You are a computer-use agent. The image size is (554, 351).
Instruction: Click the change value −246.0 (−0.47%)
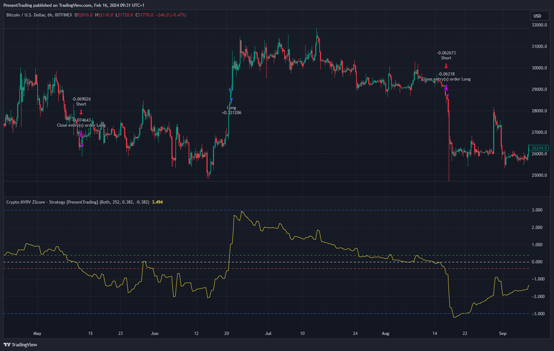(171, 15)
